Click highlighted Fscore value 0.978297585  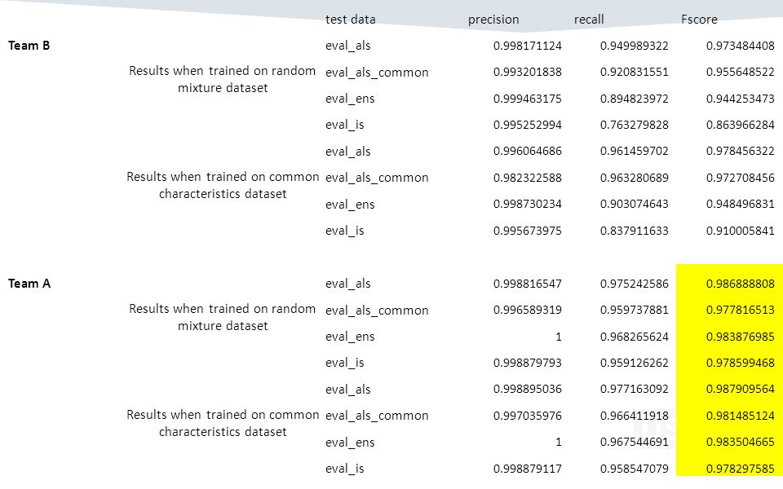coord(740,469)
